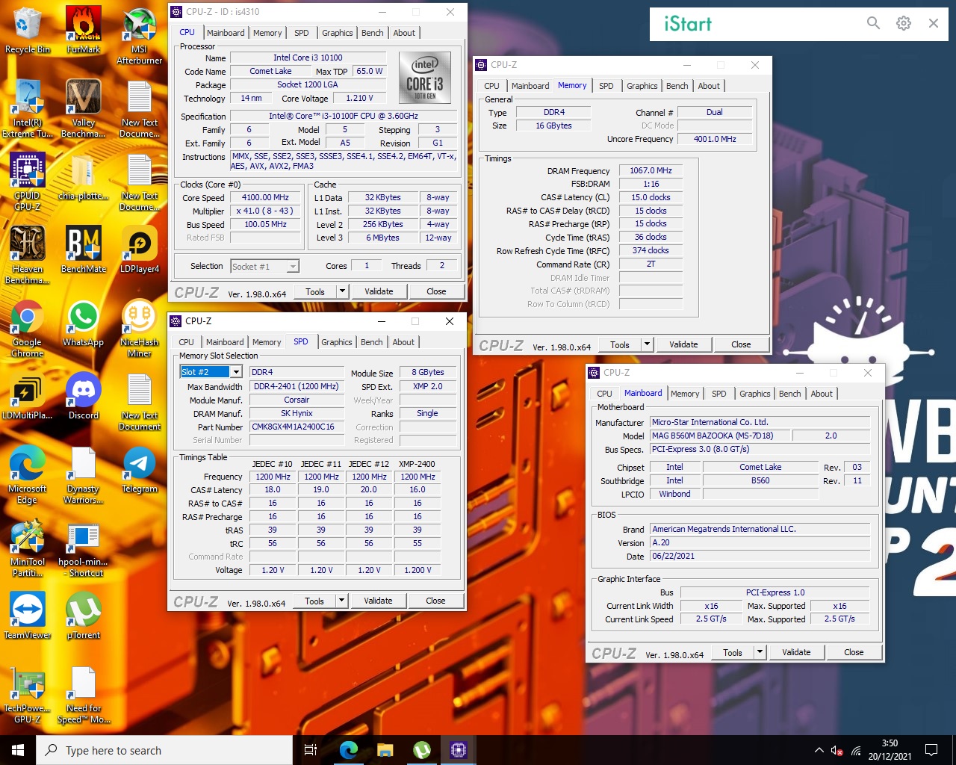Click iStart search magnifier icon
This screenshot has height=765, width=956.
click(873, 23)
